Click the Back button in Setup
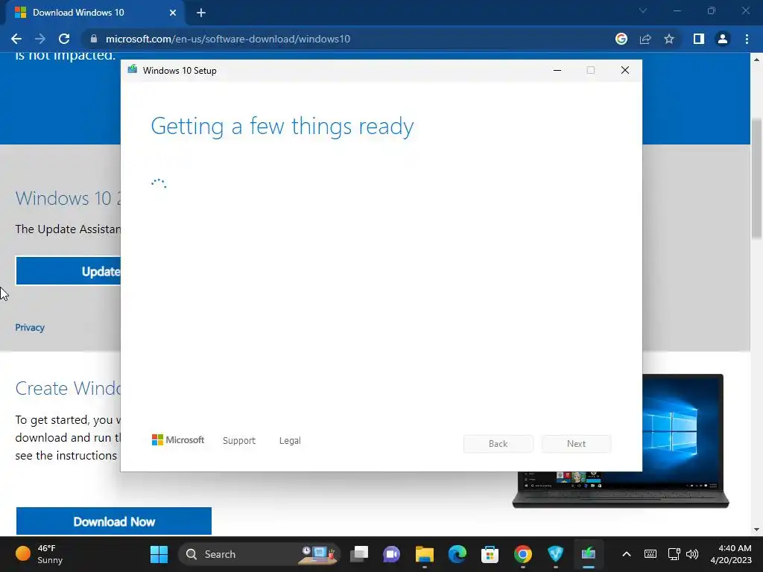Screen dimensions: 763x572 point(498,444)
